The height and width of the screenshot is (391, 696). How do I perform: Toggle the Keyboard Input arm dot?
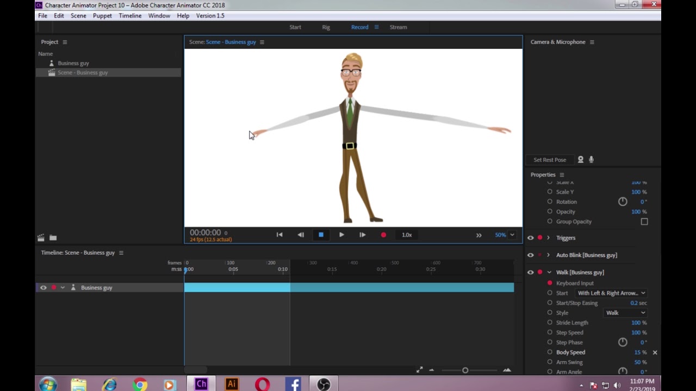coord(550,283)
